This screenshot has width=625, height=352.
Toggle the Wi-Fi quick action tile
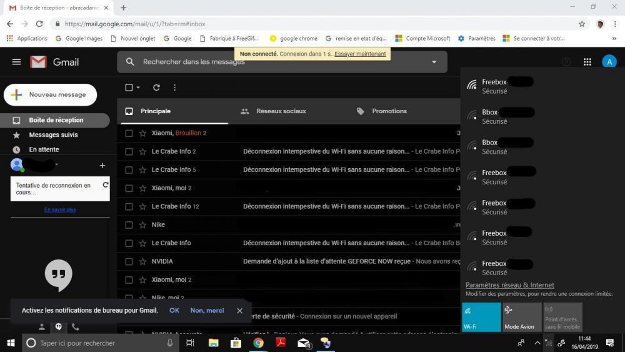point(481,317)
